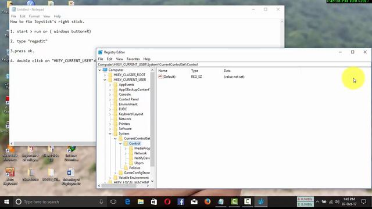372x209 pixels.
Task: Expand the HKEY_CLASSES_ROOT node
Action: tap(105, 75)
